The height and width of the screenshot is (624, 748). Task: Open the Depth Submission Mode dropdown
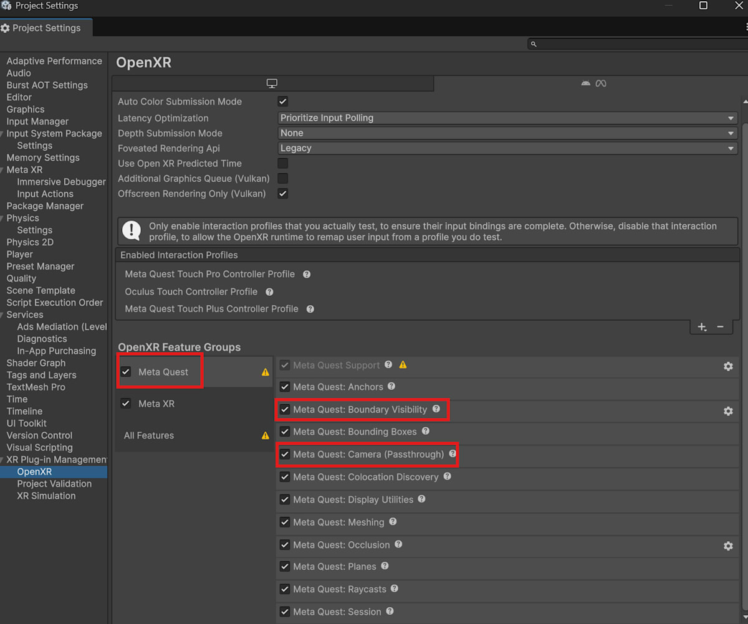508,133
